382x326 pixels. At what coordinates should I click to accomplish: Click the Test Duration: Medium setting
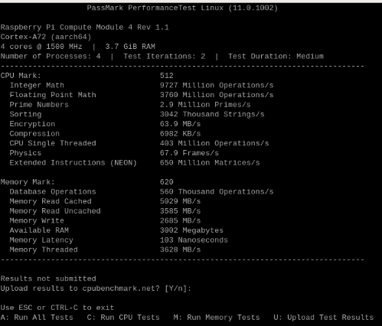coord(276,57)
